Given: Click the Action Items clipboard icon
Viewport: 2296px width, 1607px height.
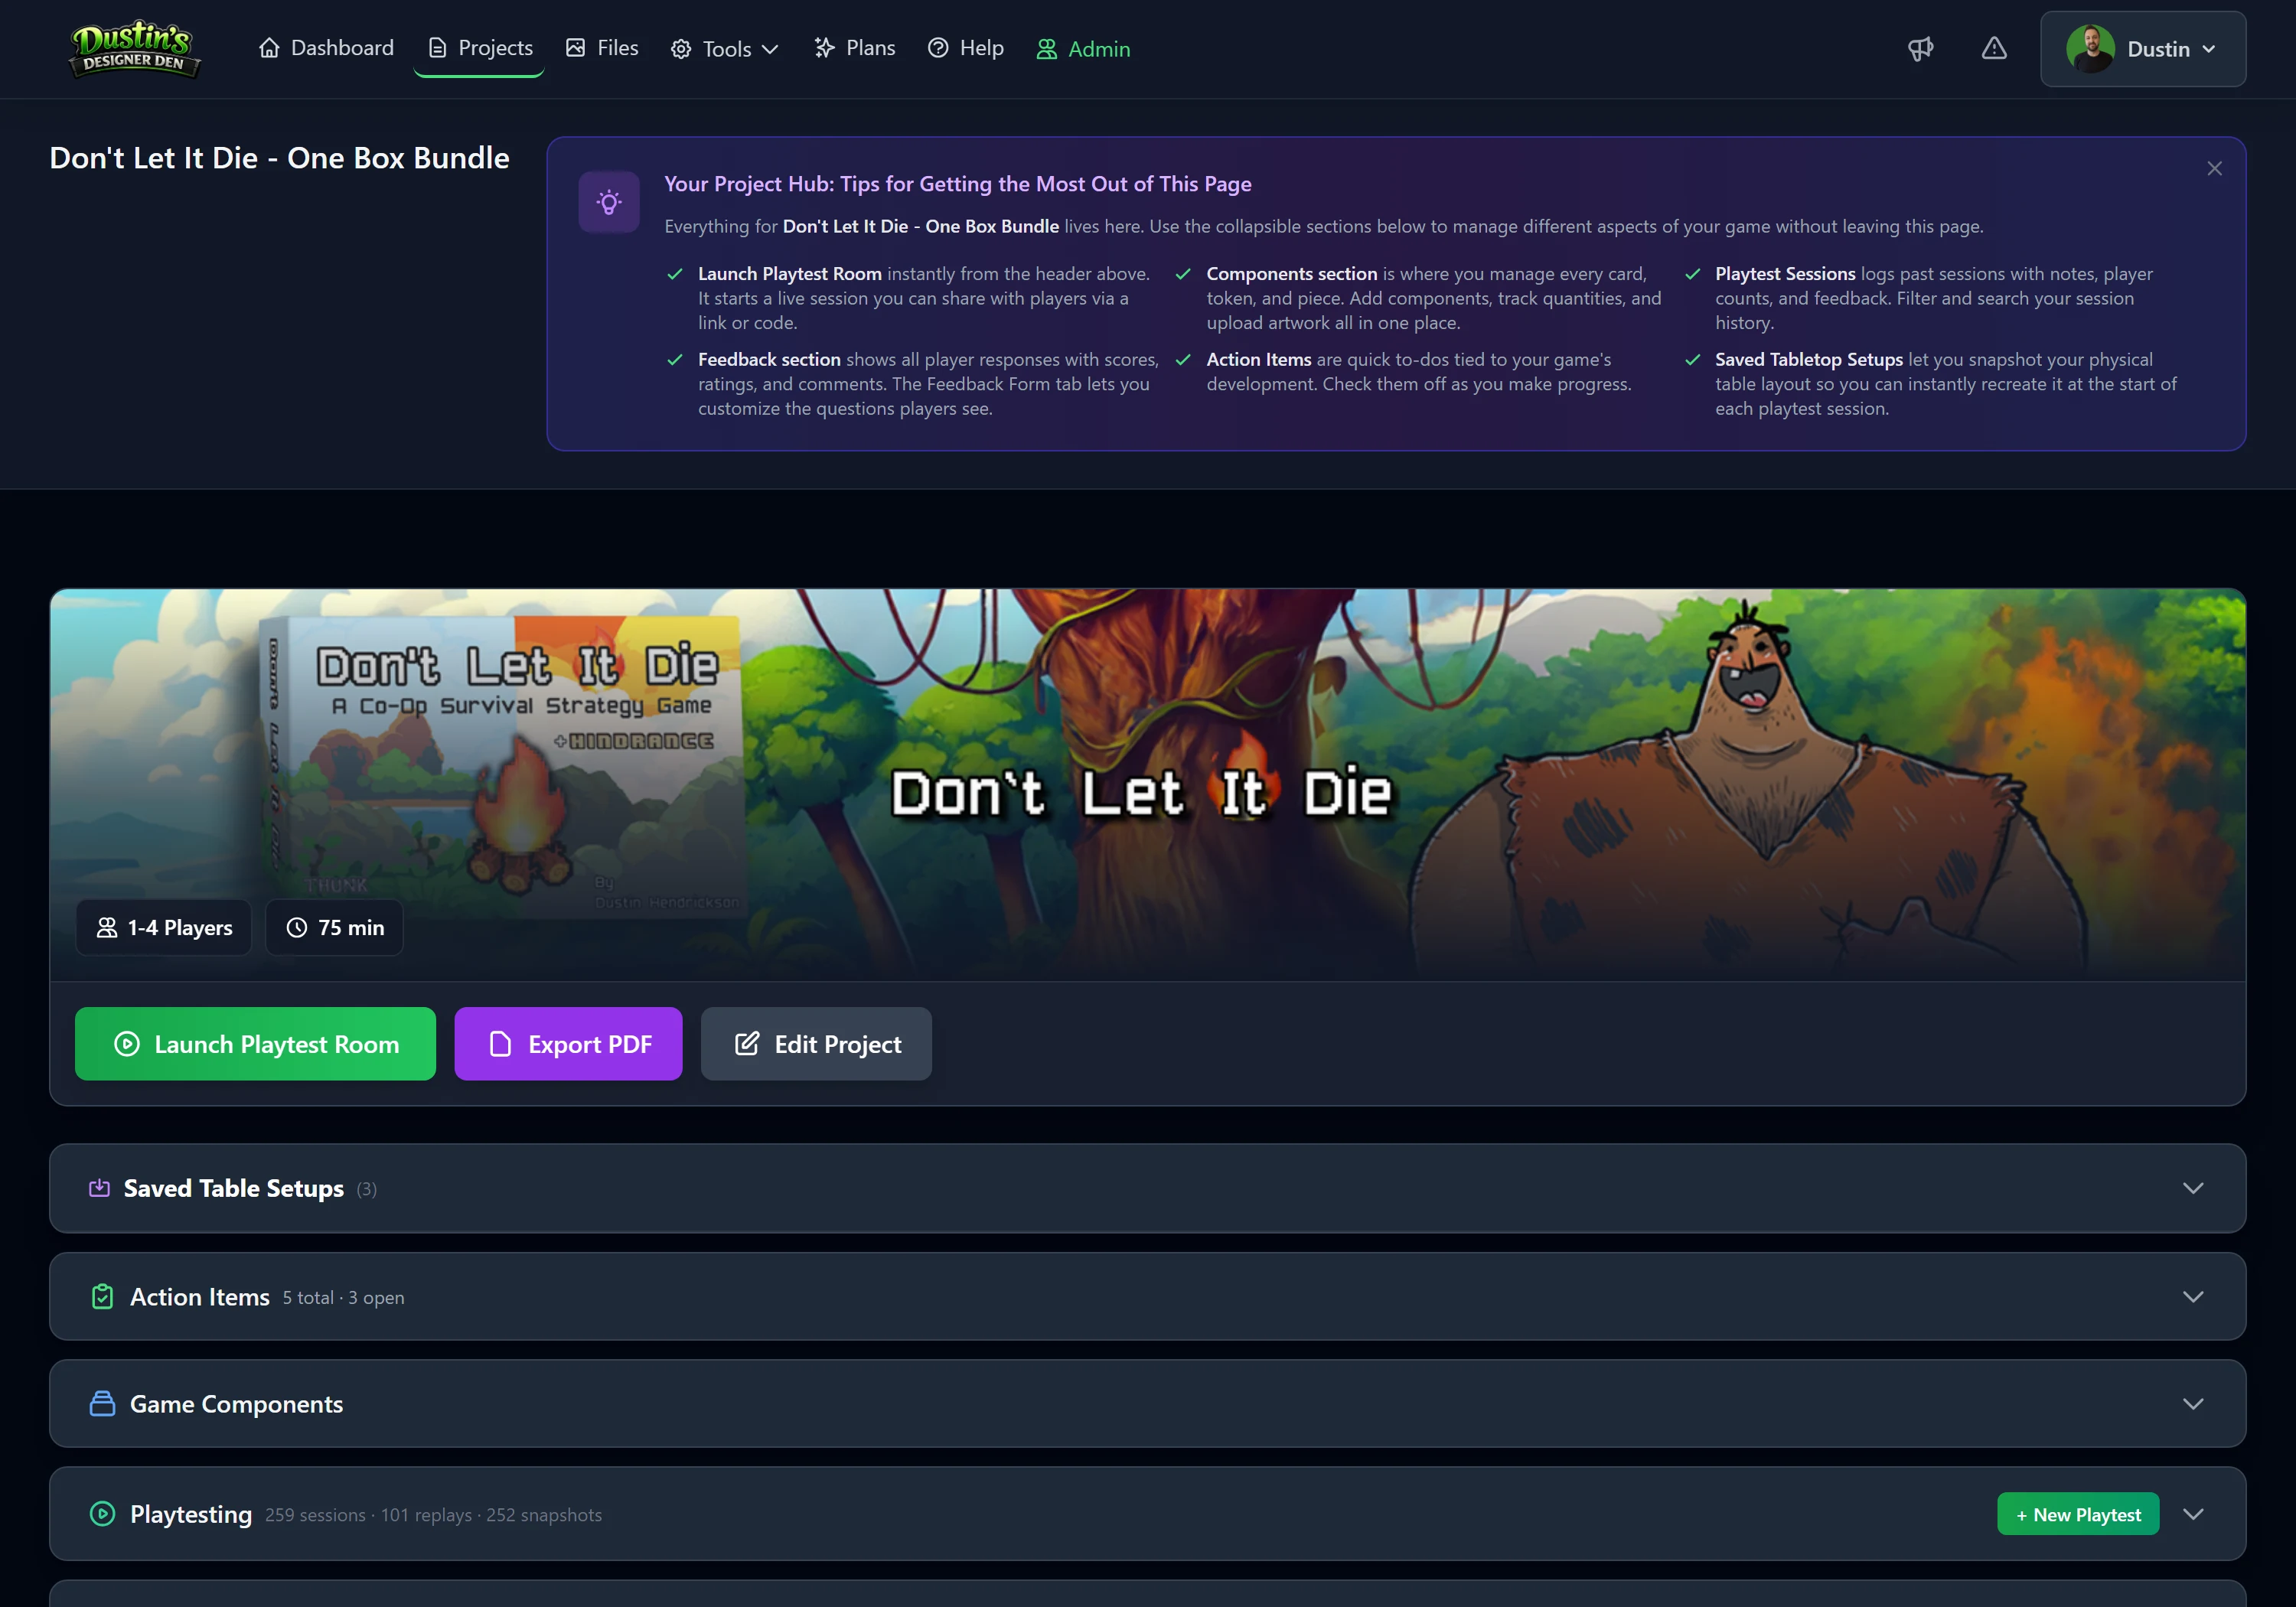Looking at the screenshot, I should coord(102,1296).
